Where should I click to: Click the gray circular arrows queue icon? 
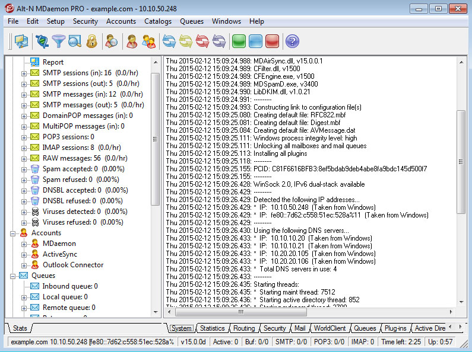point(219,41)
